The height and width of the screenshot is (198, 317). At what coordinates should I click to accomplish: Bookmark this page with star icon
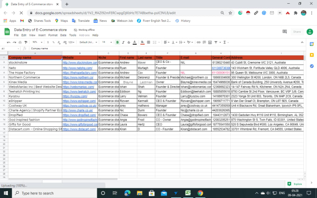[x=230, y=13]
